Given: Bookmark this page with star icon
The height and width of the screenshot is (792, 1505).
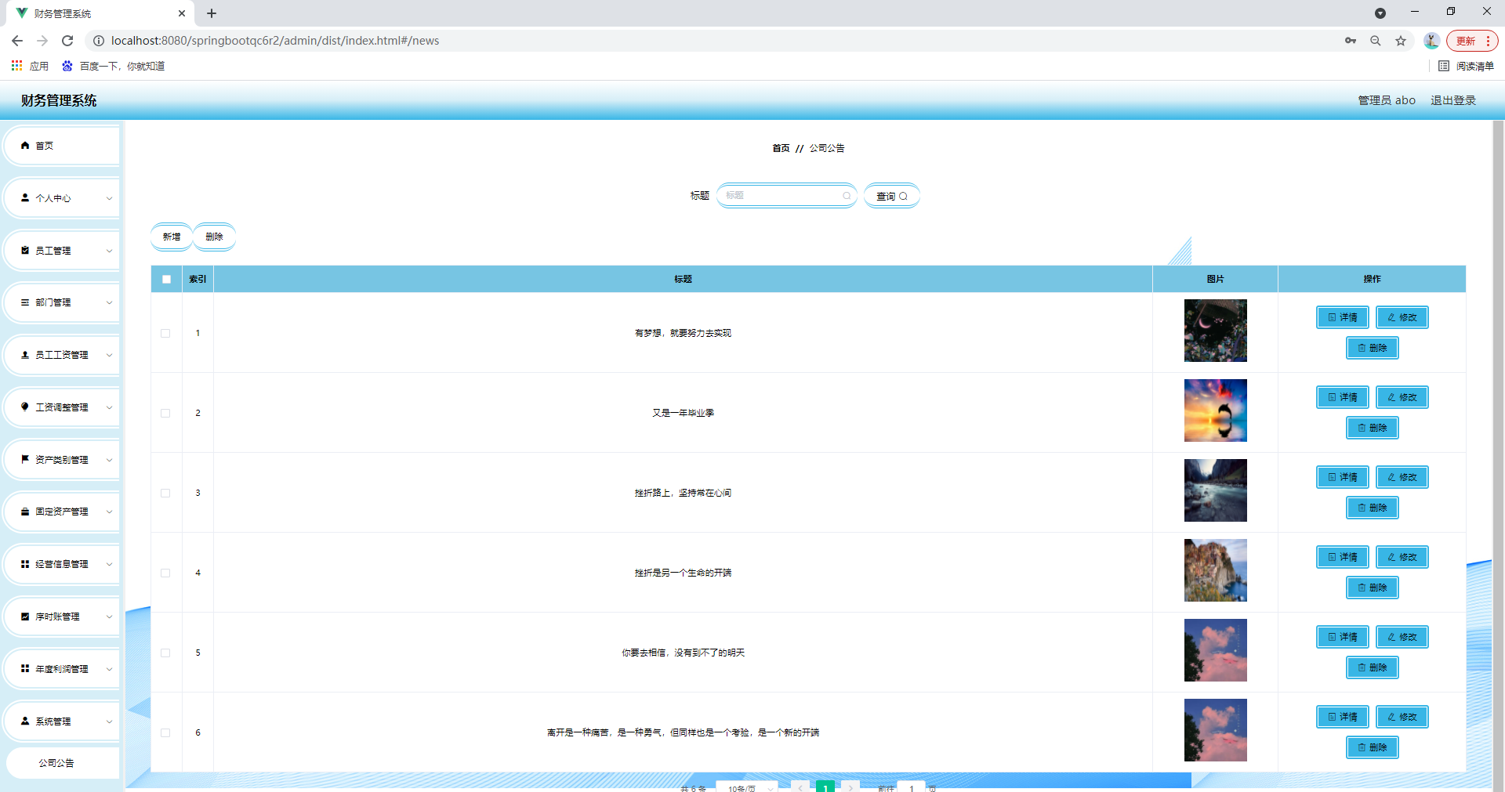Looking at the screenshot, I should [x=1401, y=41].
